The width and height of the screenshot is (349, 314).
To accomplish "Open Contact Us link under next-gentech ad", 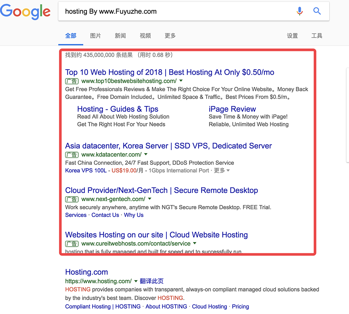I will [105, 215].
